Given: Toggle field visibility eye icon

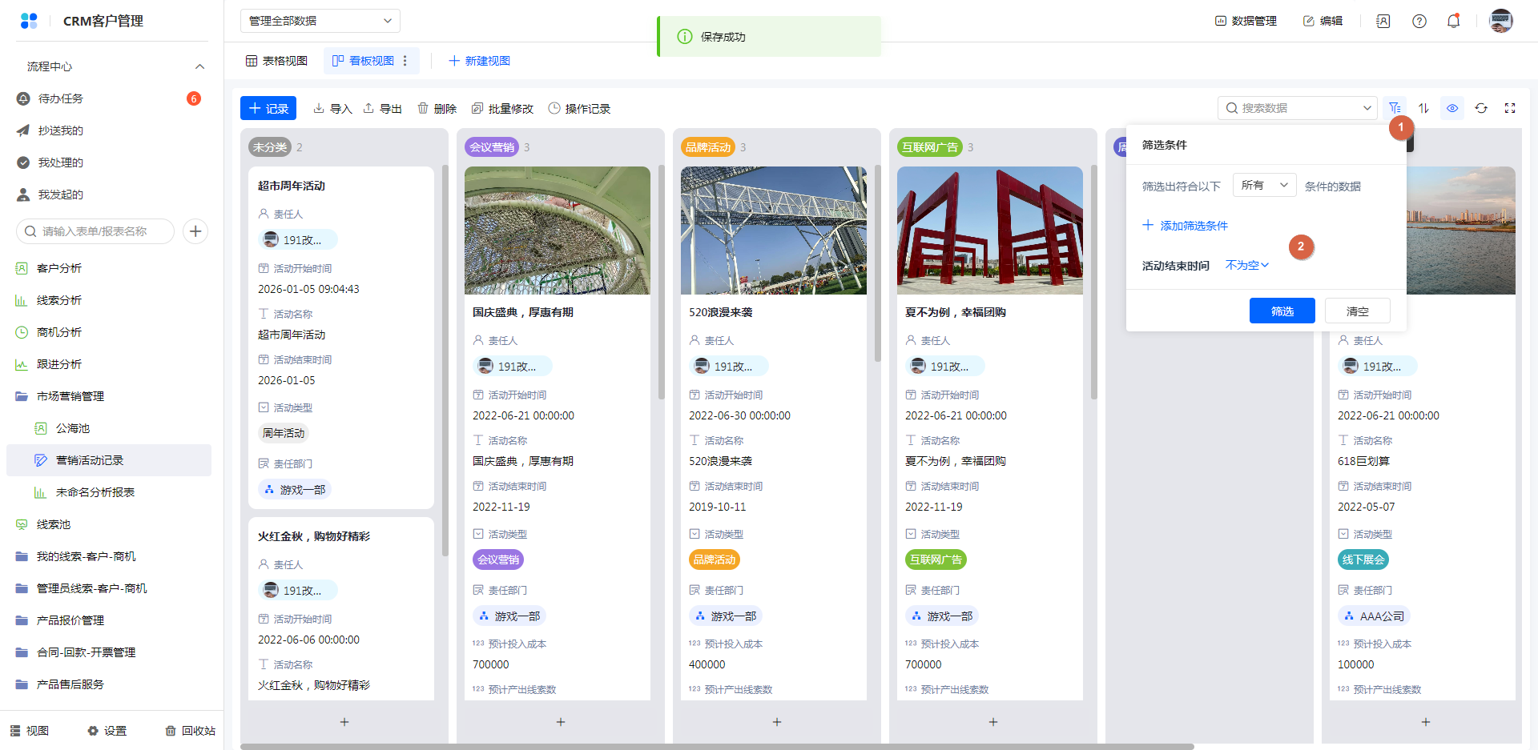Looking at the screenshot, I should (x=1452, y=108).
